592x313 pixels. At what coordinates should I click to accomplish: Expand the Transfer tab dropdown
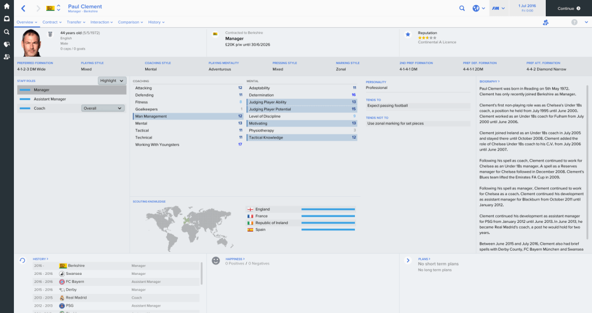pyautogui.click(x=75, y=22)
